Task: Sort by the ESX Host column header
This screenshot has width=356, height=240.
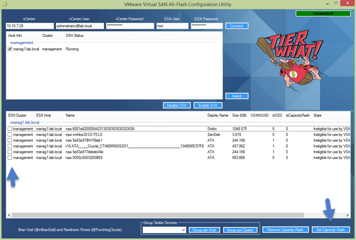Action: tap(49, 115)
